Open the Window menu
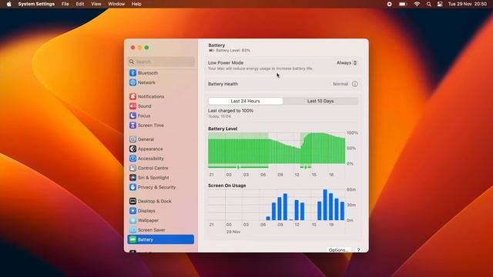The height and width of the screenshot is (277, 493). click(x=116, y=4)
